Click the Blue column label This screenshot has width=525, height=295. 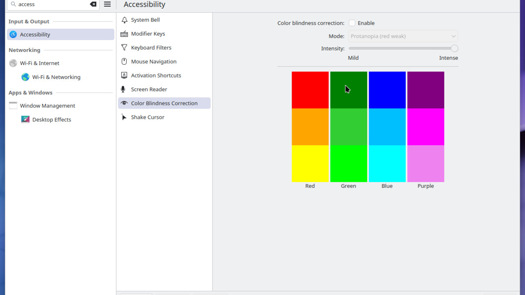(387, 186)
